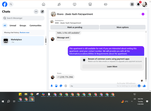Click the conversation scrollbar handle
This screenshot has height=111, width=151.
(146, 68)
